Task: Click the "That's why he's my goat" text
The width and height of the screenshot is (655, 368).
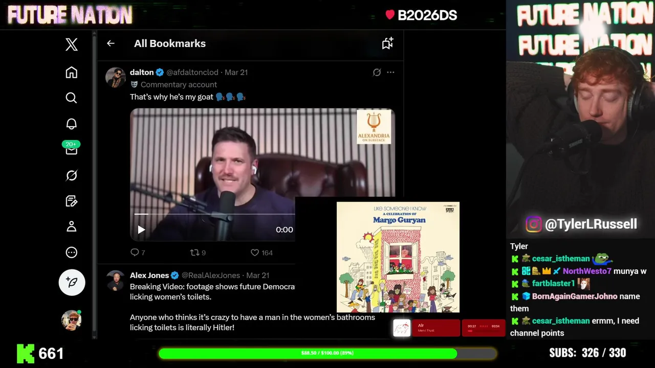Action: [171, 97]
